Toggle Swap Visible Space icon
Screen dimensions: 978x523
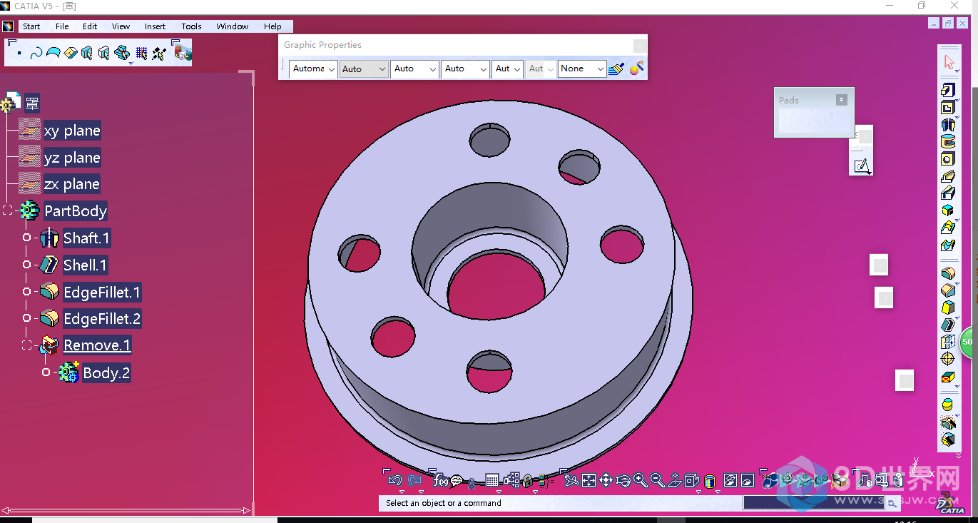(x=747, y=480)
